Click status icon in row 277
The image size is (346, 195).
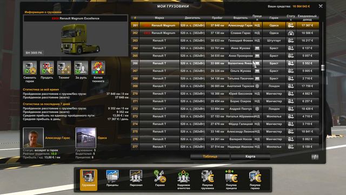[x=291, y=147]
